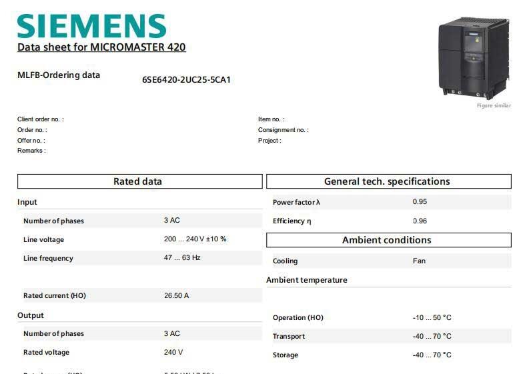Select the 6SE6420-2UC25-5CA1 ordering number
The height and width of the screenshot is (374, 529).
tap(186, 80)
